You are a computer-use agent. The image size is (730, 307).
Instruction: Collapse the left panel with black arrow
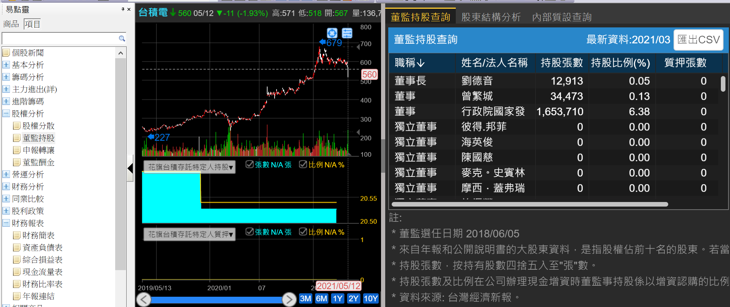pos(130,168)
